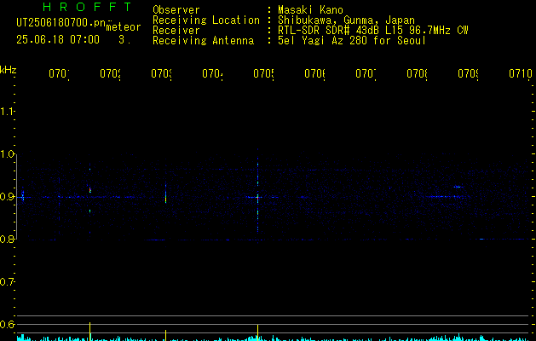Click the kHz axis unit label
This screenshot has width=536, height=341.
pyautogui.click(x=8, y=70)
